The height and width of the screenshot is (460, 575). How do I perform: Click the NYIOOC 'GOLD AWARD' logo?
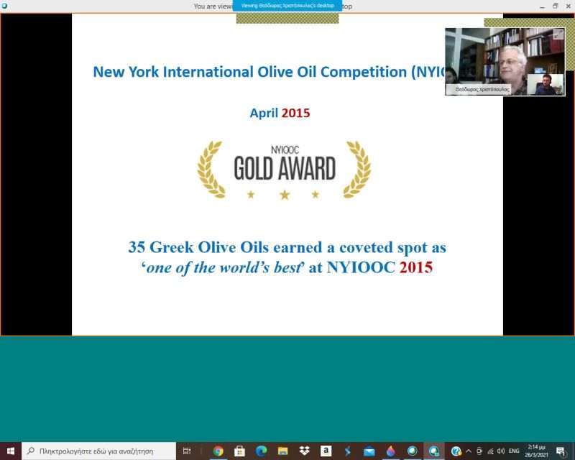coord(285,170)
